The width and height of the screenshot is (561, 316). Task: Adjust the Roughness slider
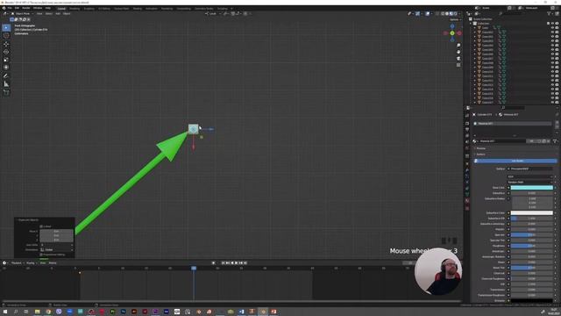point(532,246)
